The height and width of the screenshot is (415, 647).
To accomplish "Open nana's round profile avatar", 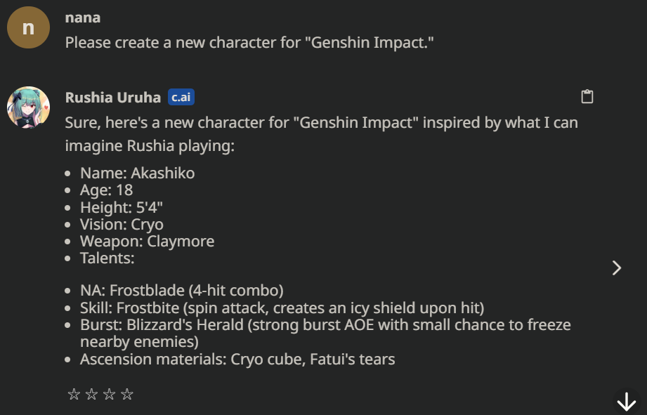I will pos(29,27).
